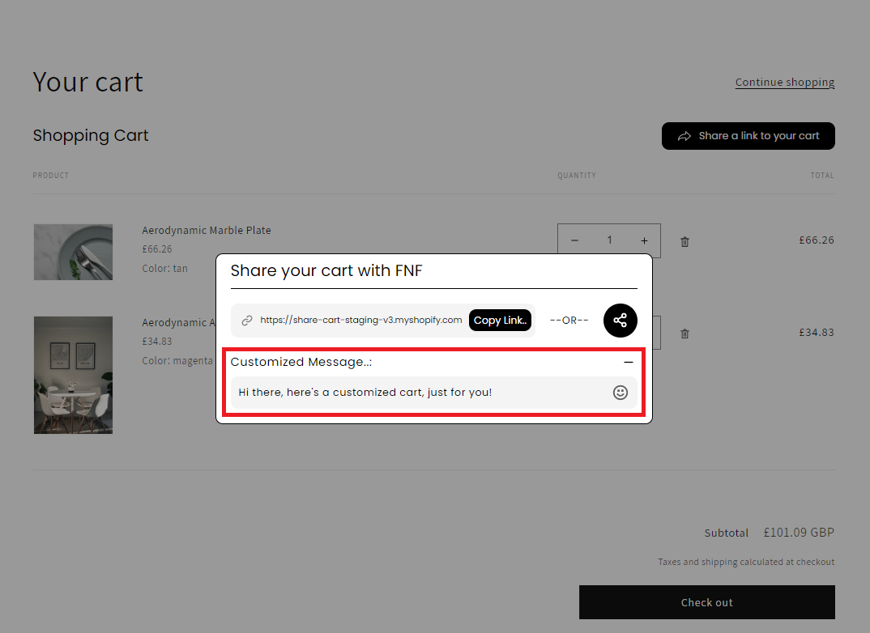Click the dining table product thumbnail

point(73,375)
